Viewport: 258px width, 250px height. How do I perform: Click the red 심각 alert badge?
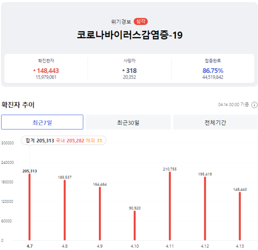coord(141,21)
